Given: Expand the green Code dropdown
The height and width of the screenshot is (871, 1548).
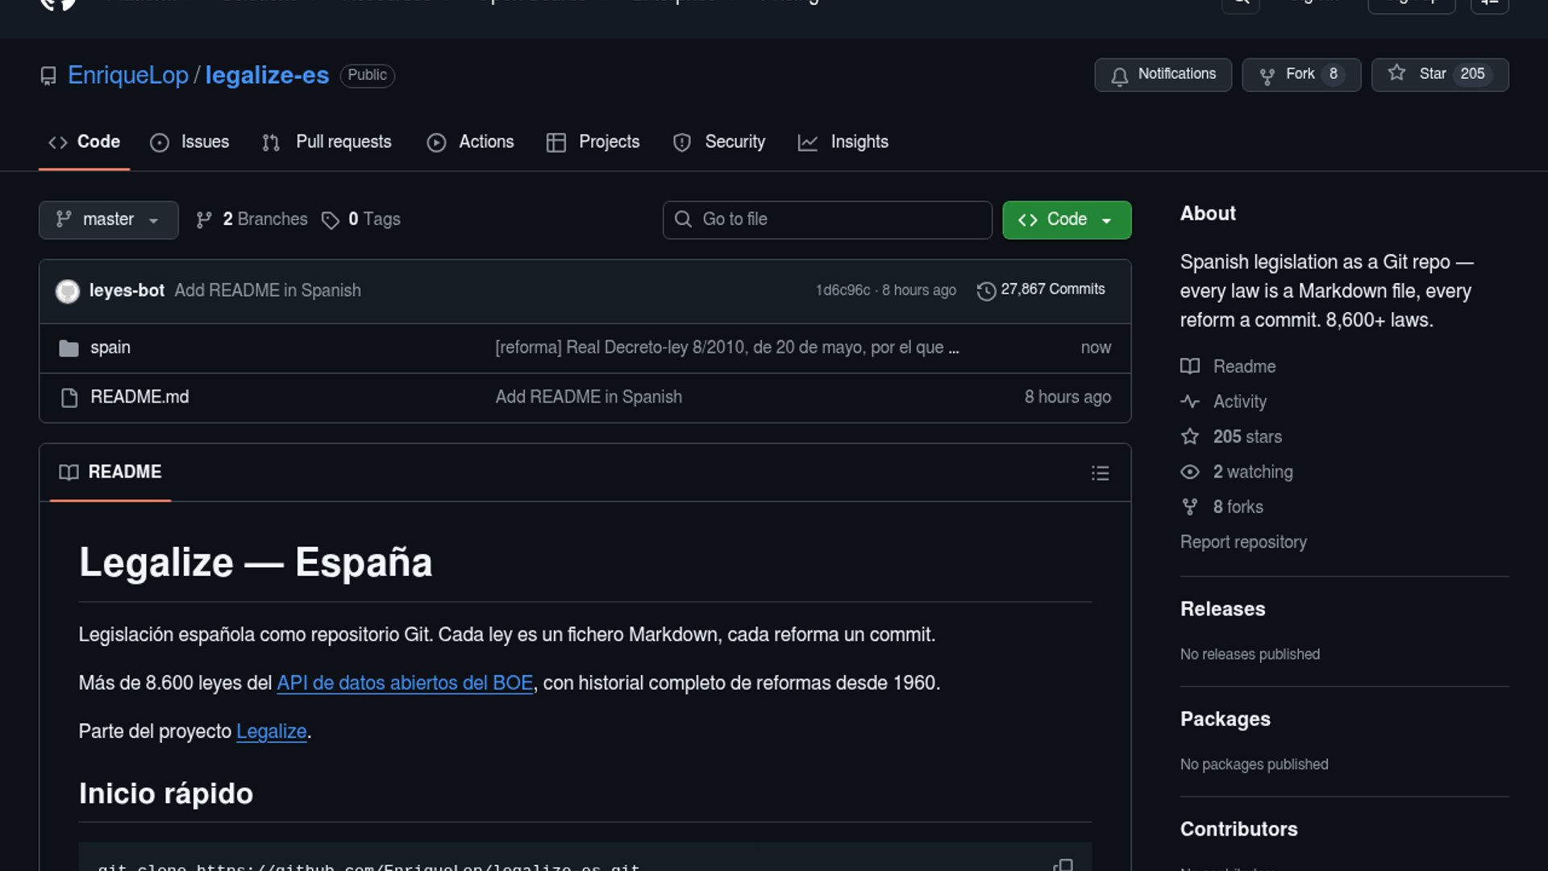Looking at the screenshot, I should pyautogui.click(x=1066, y=219).
